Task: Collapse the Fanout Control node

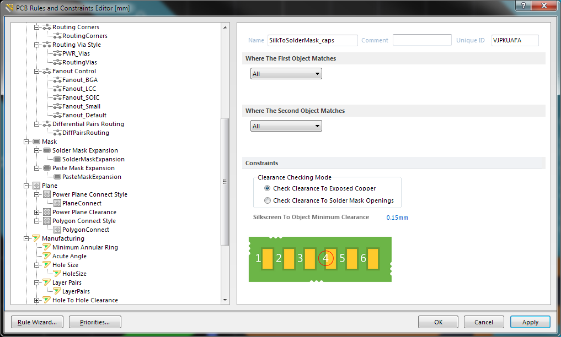Action: [x=36, y=71]
